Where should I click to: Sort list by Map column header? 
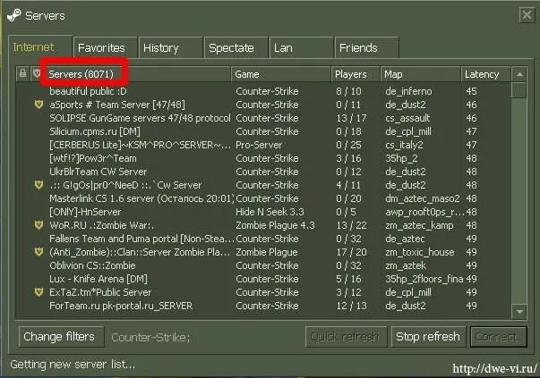(x=421, y=74)
